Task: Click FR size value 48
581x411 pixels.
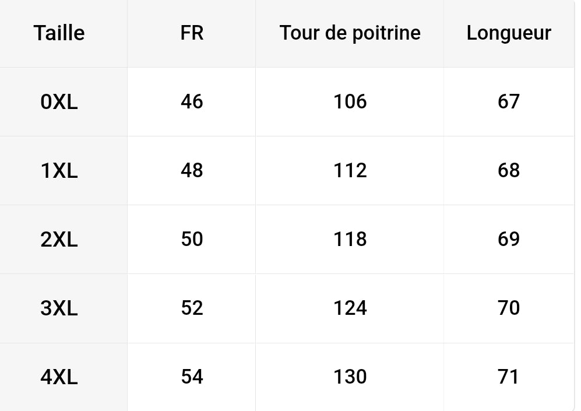Action: 192,170
